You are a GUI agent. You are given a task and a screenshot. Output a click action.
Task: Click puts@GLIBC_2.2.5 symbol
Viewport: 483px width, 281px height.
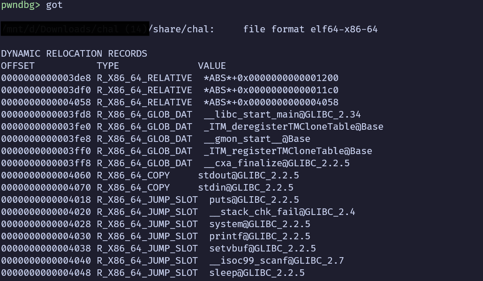click(x=254, y=200)
